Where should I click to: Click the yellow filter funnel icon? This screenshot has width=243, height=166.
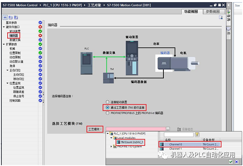197,135
